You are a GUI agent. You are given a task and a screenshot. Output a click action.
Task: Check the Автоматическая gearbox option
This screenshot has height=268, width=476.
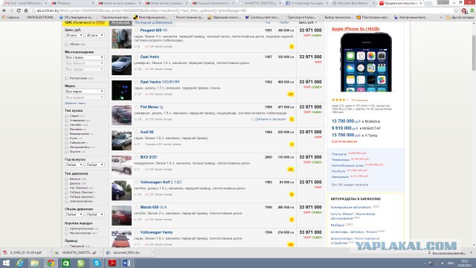pos(66,229)
